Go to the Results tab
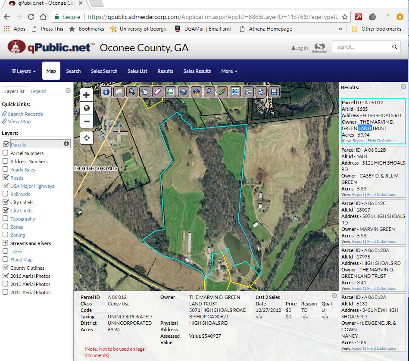 click(x=165, y=71)
